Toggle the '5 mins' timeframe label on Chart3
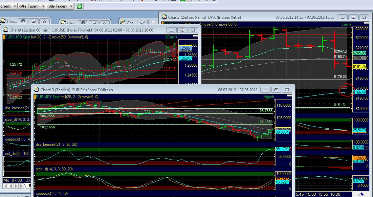373x197 pixels. pos(347,24)
